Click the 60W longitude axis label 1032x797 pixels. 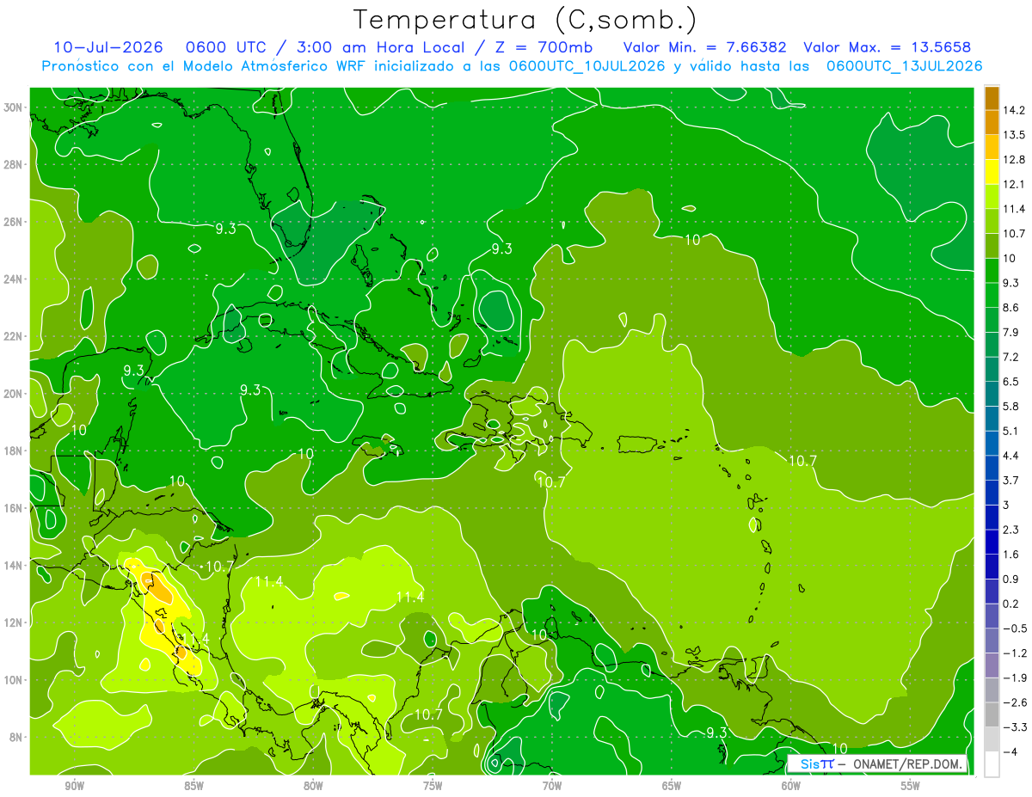point(791,786)
